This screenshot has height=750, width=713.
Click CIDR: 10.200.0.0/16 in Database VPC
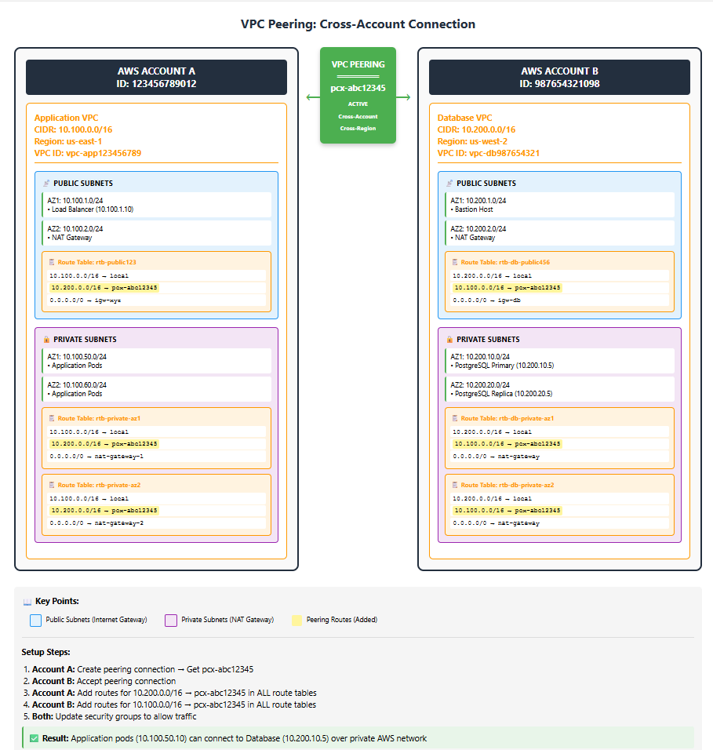[x=476, y=129]
